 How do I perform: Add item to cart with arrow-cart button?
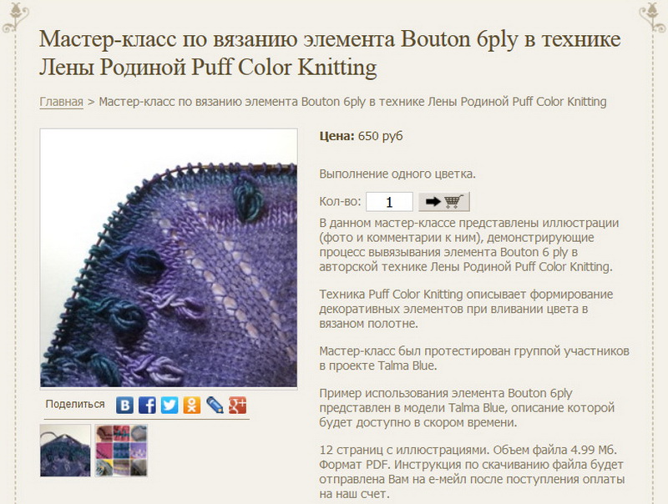point(444,201)
